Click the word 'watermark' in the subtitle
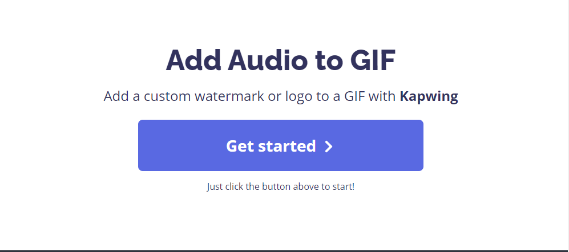 pyautogui.click(x=229, y=96)
